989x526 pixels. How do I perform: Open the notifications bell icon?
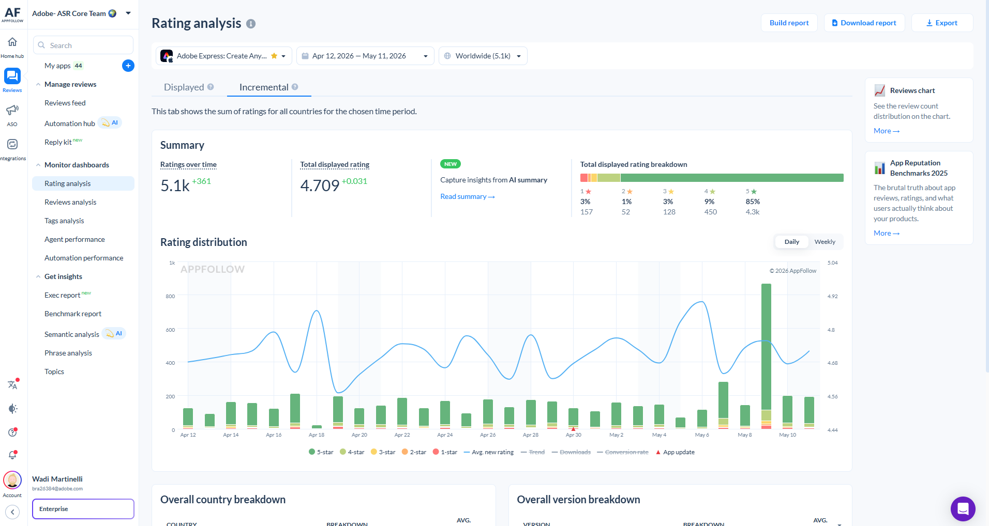click(13, 455)
